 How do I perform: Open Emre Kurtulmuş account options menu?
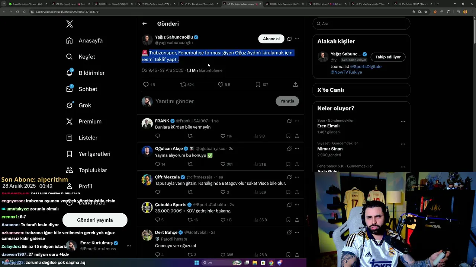point(129,246)
